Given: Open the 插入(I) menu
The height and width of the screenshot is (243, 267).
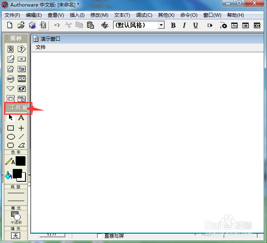Looking at the screenshot, I should pyautogui.click(x=77, y=15).
